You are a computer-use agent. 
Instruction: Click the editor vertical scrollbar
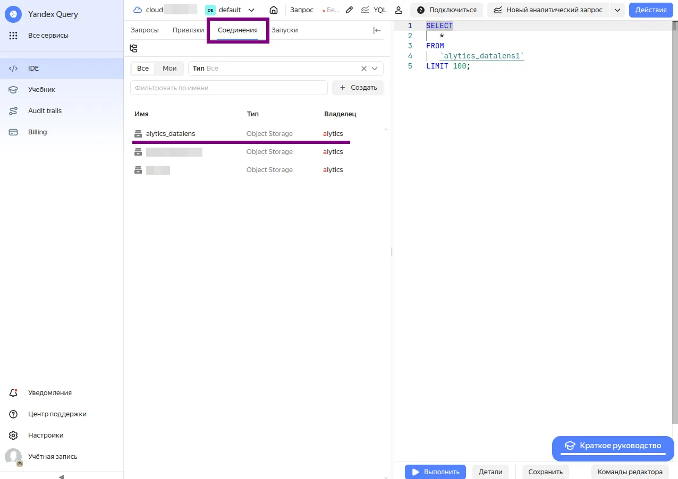[x=674, y=223]
